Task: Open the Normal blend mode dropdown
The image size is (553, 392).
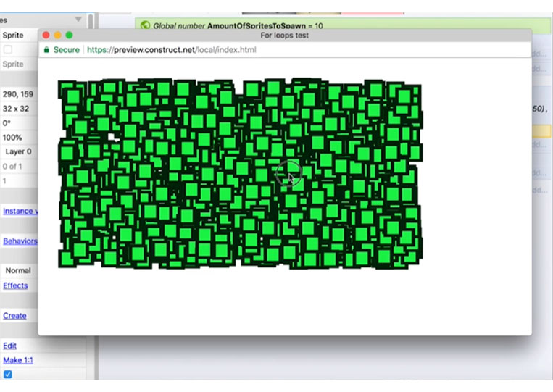Action: click(19, 270)
